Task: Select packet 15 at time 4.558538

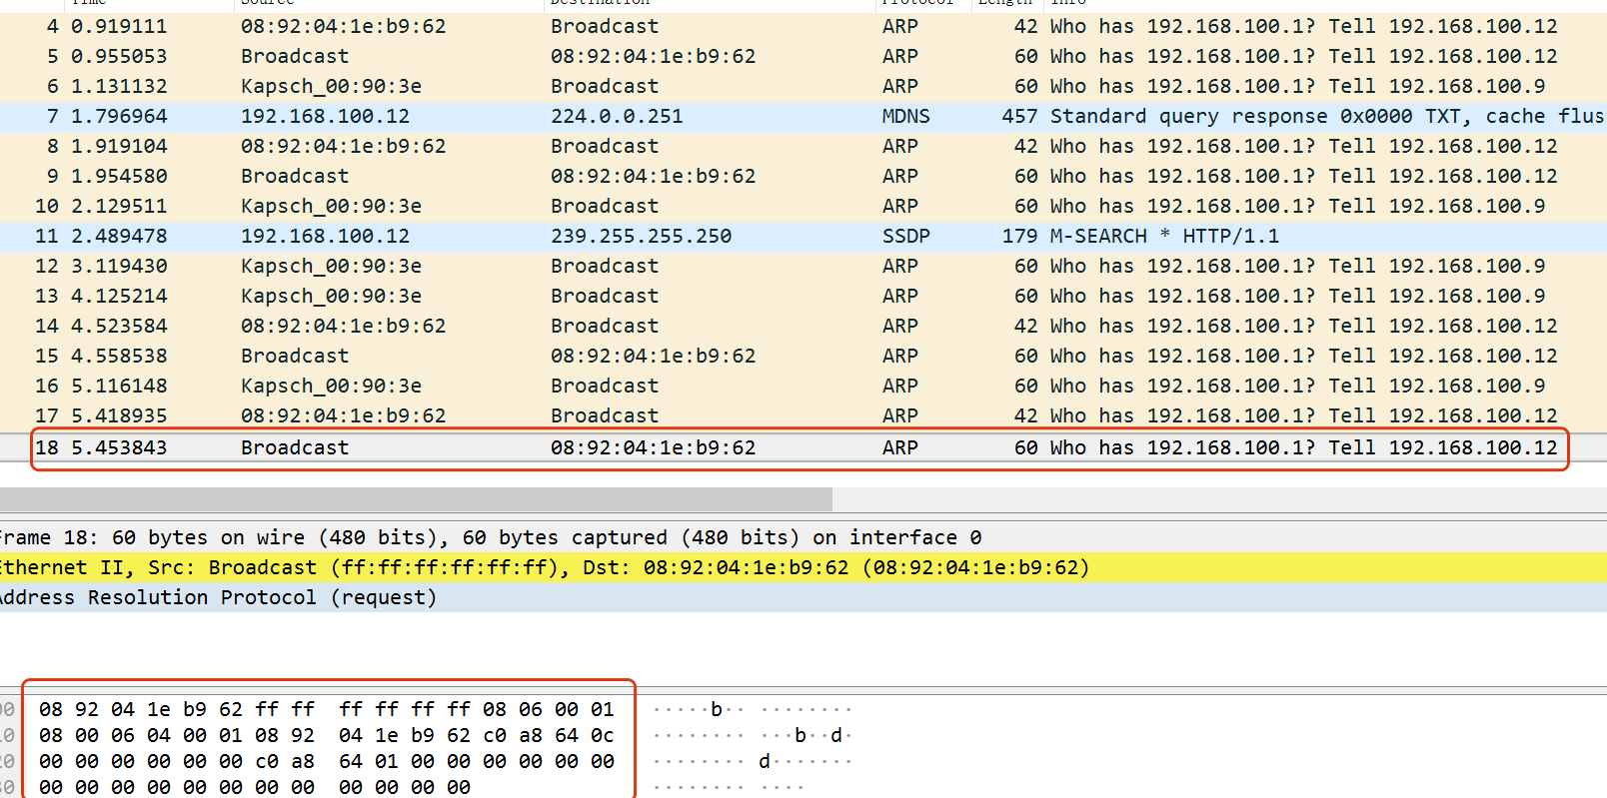Action: tap(803, 357)
